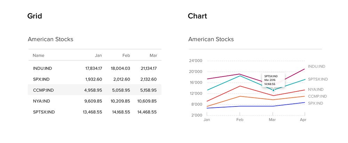The width and height of the screenshot is (348, 143).
Task: Click the SPTSX:IND chart series label
Action: 318,79
